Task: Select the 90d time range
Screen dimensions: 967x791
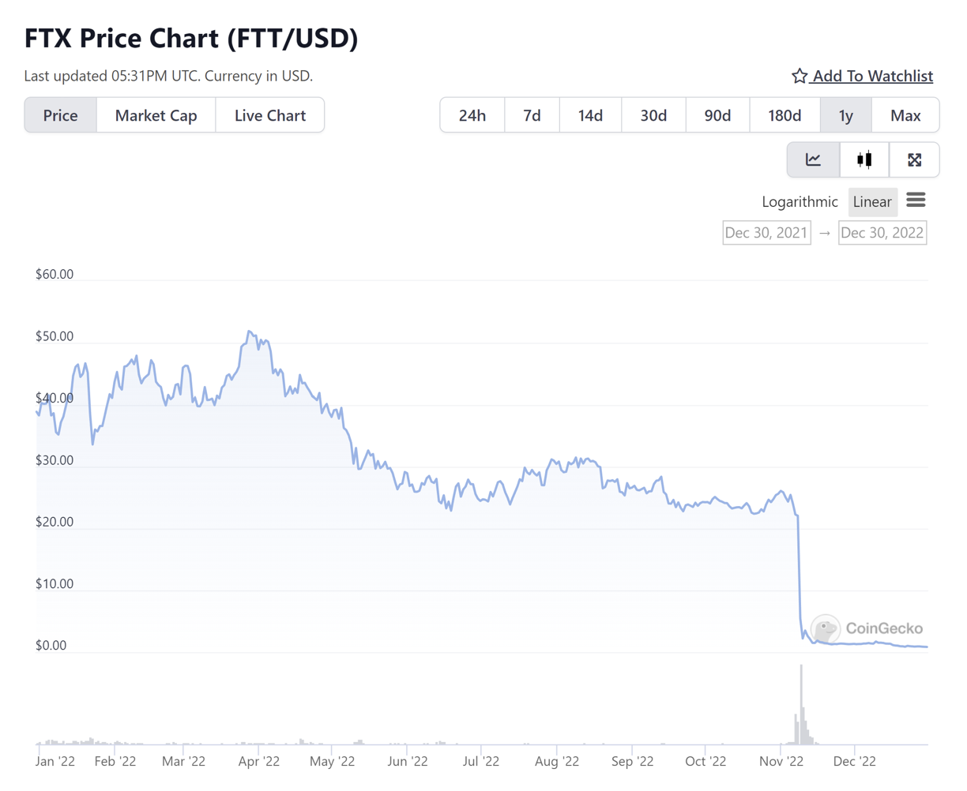Action: [717, 115]
